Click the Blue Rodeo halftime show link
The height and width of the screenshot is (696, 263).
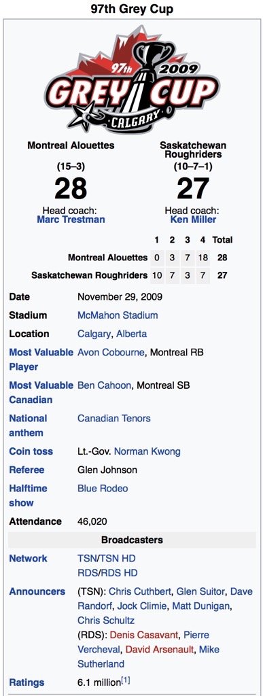(x=103, y=488)
